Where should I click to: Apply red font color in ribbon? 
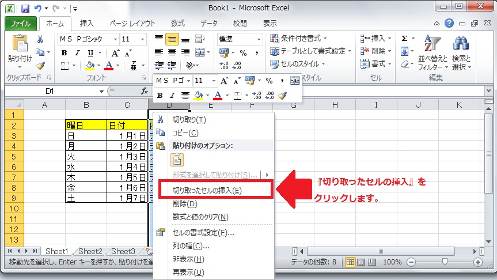109,66
